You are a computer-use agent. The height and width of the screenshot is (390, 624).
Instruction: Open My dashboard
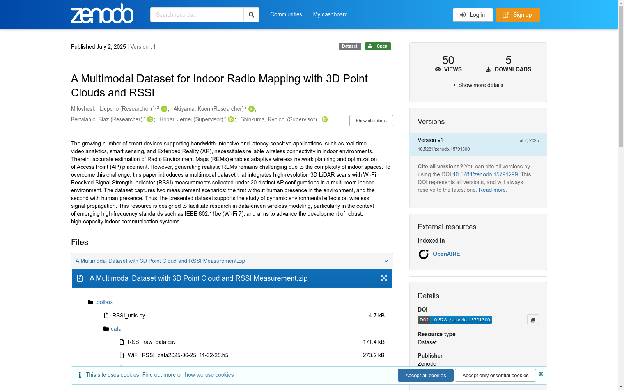330,14
